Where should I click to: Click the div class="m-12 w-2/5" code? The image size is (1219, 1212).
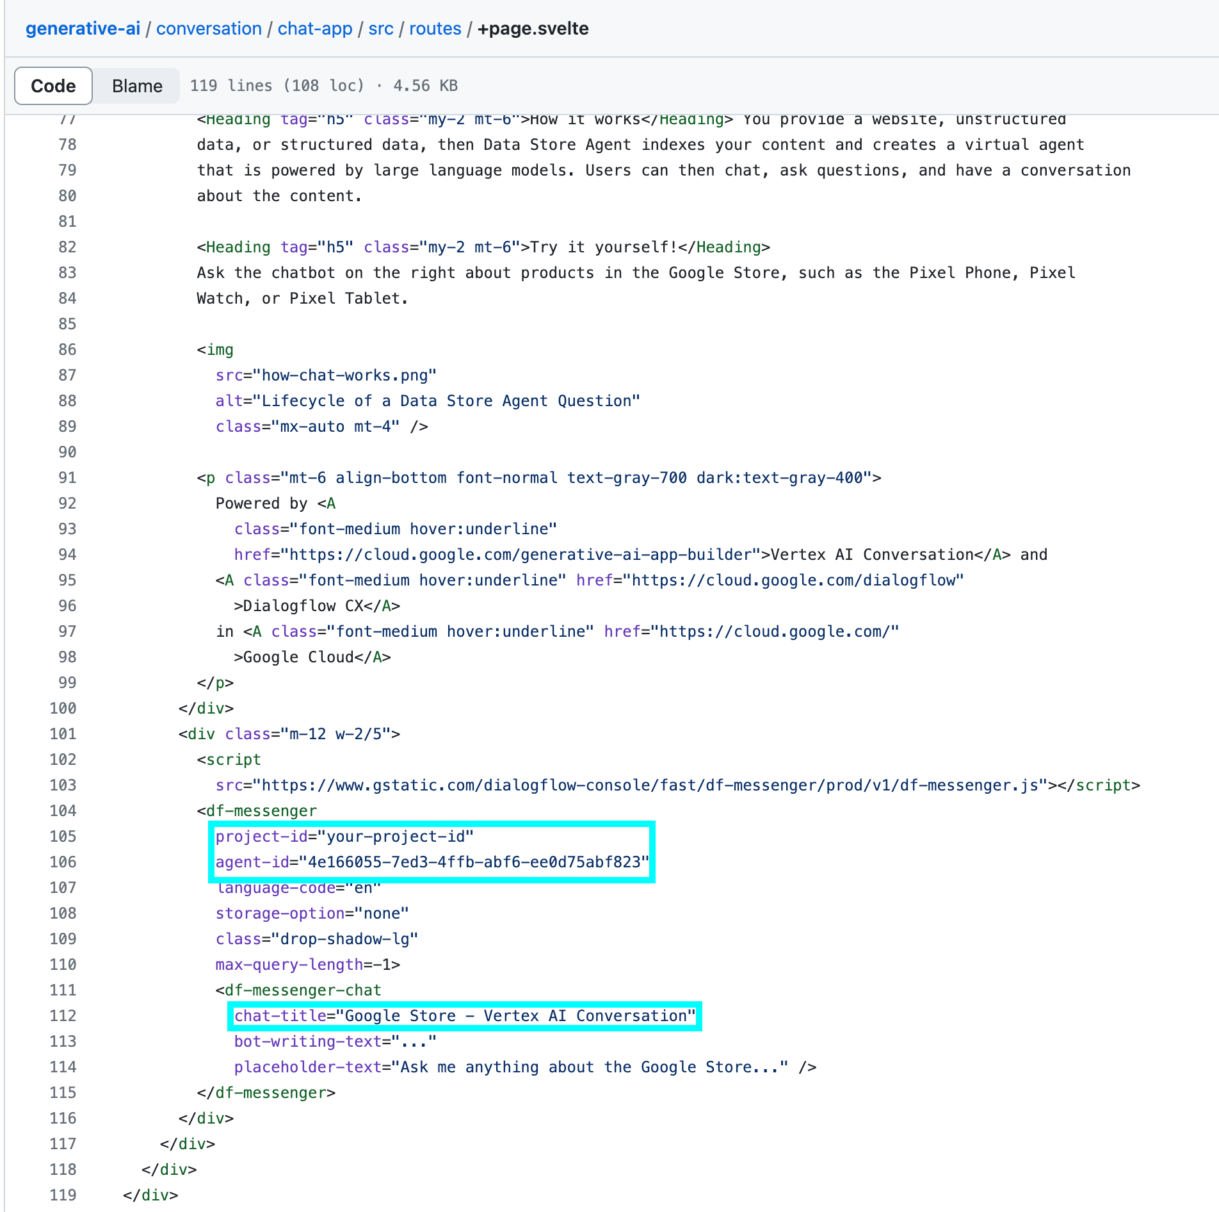point(289,734)
